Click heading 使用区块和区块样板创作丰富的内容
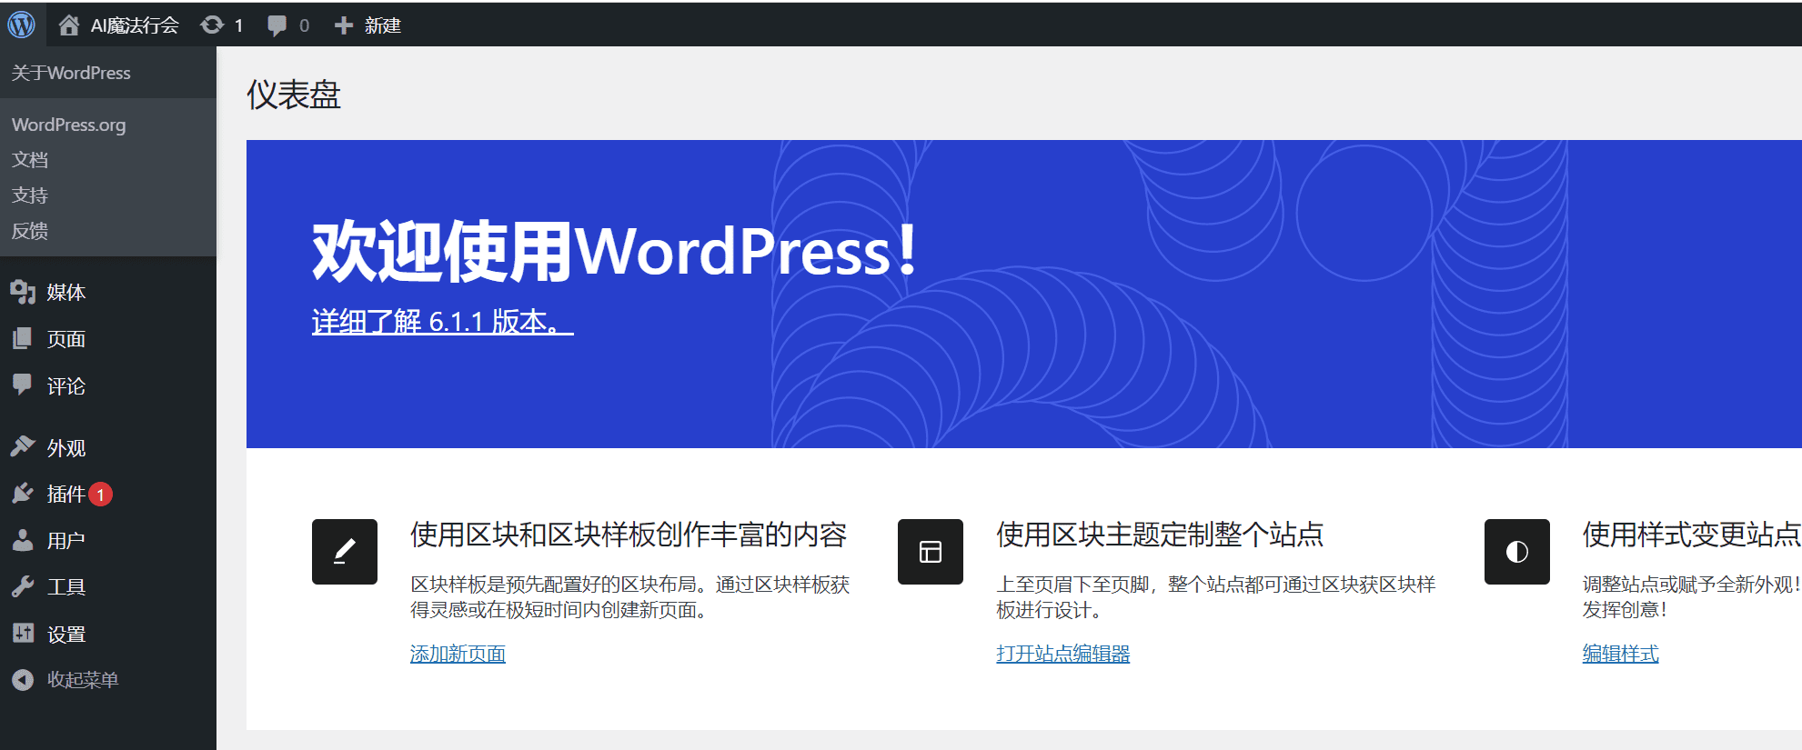Viewport: 1802px width, 750px height. coord(629,535)
